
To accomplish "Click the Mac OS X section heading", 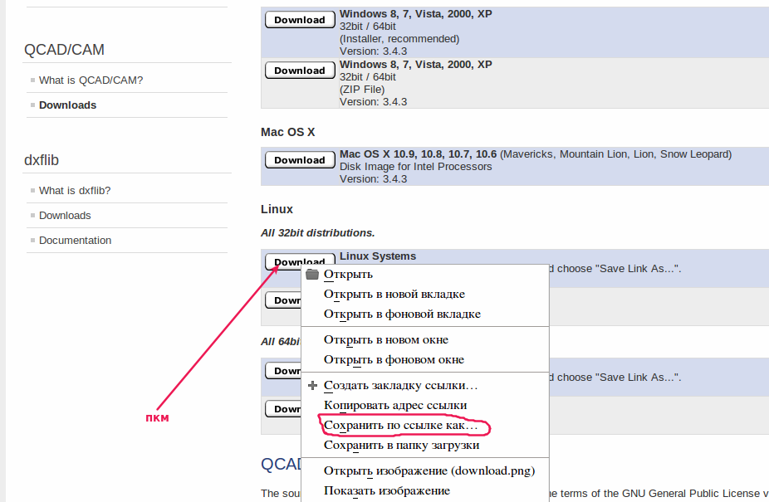I will [288, 132].
